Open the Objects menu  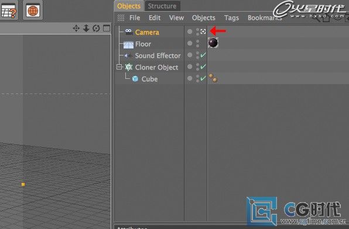pyautogui.click(x=203, y=18)
